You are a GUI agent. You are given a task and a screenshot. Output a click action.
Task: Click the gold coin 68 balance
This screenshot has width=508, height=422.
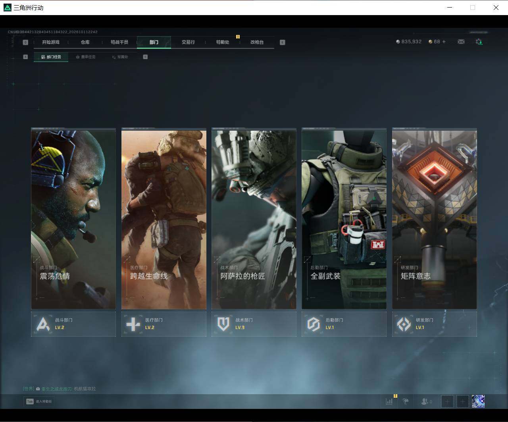434,42
